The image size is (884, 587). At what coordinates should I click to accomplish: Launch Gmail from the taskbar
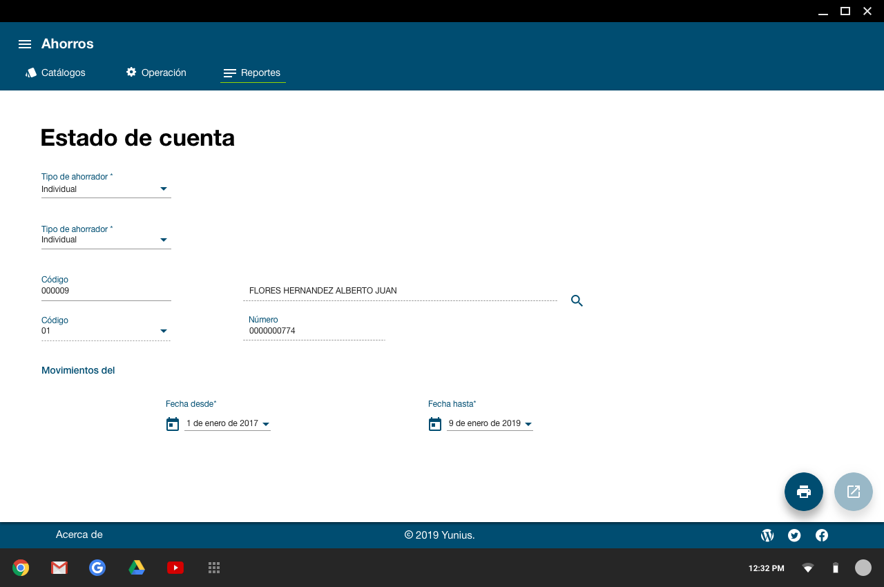pos(59,568)
